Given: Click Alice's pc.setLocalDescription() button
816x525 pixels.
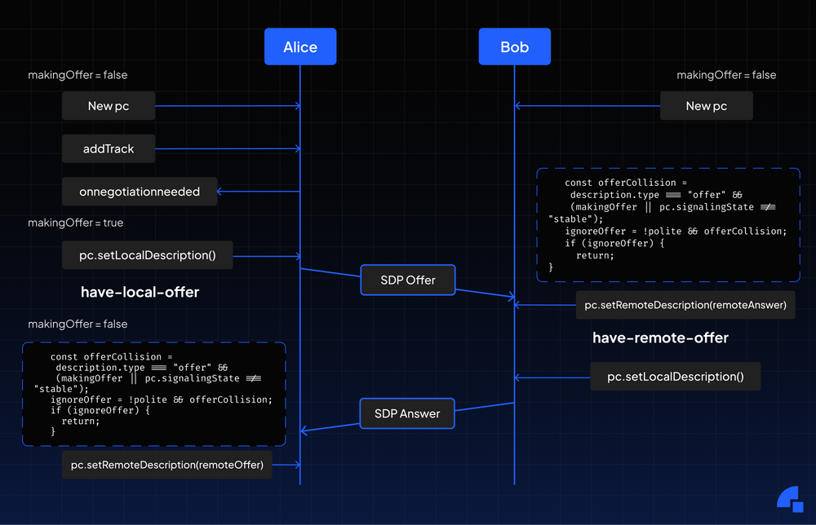Looking at the screenshot, I should (x=147, y=254).
